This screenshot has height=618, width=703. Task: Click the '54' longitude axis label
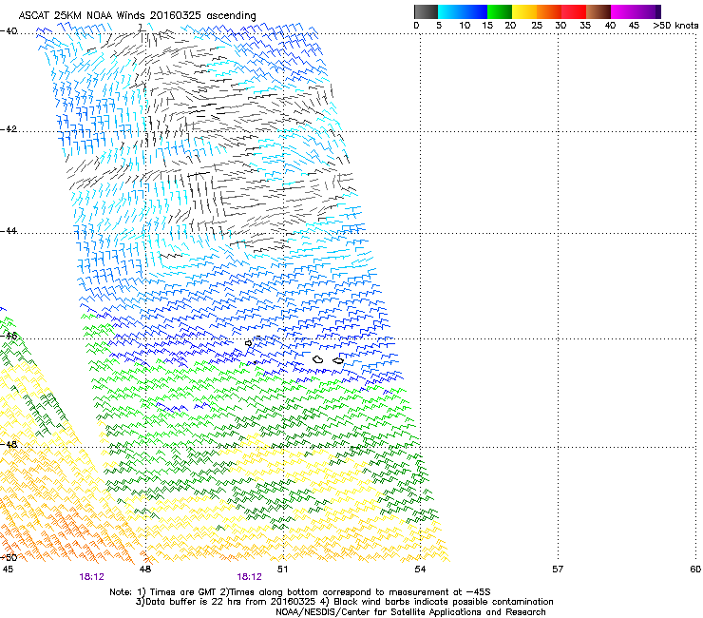pyautogui.click(x=420, y=570)
